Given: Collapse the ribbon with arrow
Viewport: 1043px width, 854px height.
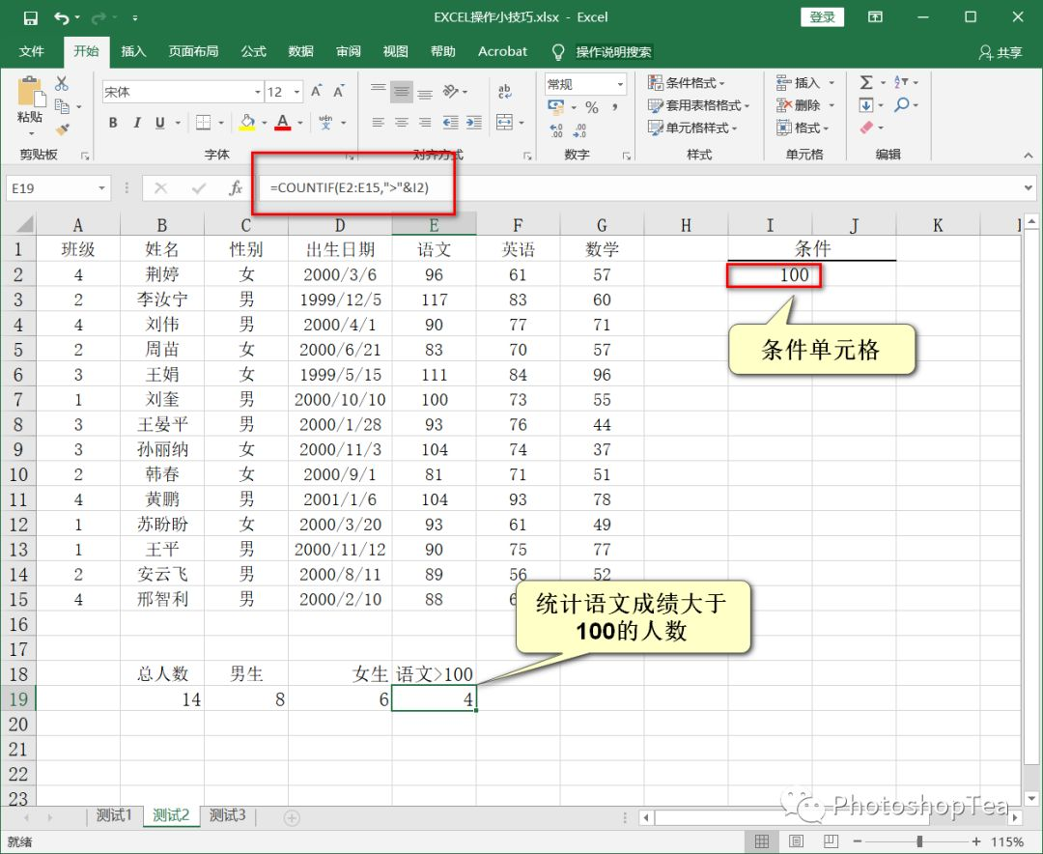Looking at the screenshot, I should point(1029,156).
